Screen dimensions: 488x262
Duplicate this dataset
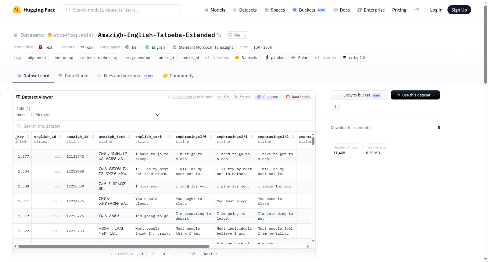pos(267,97)
